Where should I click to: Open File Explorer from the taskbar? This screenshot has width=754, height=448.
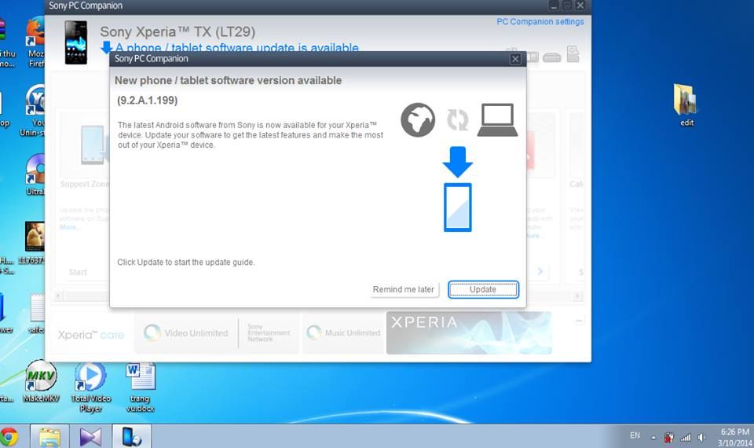tap(49, 437)
